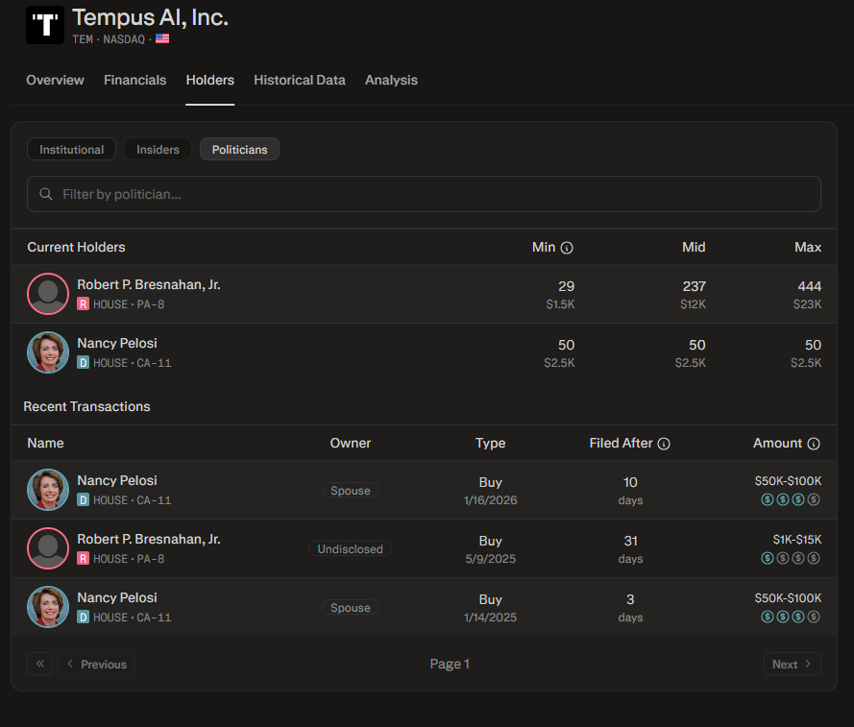Click the Tempus AI logo icon

[x=45, y=25]
